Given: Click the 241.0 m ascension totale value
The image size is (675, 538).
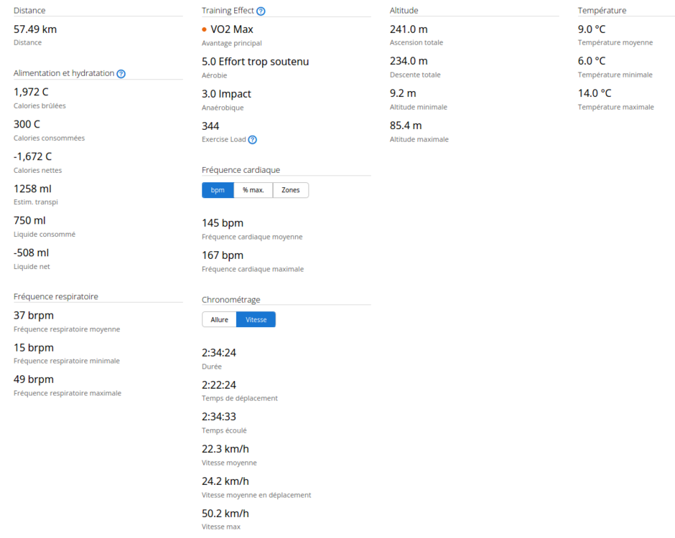Looking at the screenshot, I should point(409,29).
